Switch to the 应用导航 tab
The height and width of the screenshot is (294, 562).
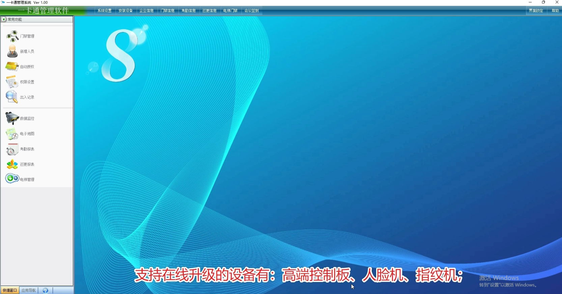(29, 291)
